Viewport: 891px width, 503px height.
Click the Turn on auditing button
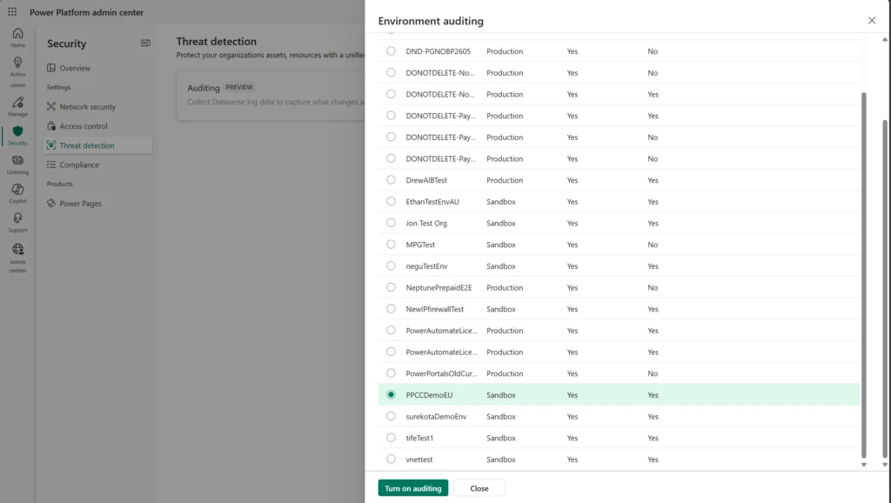pyautogui.click(x=412, y=487)
